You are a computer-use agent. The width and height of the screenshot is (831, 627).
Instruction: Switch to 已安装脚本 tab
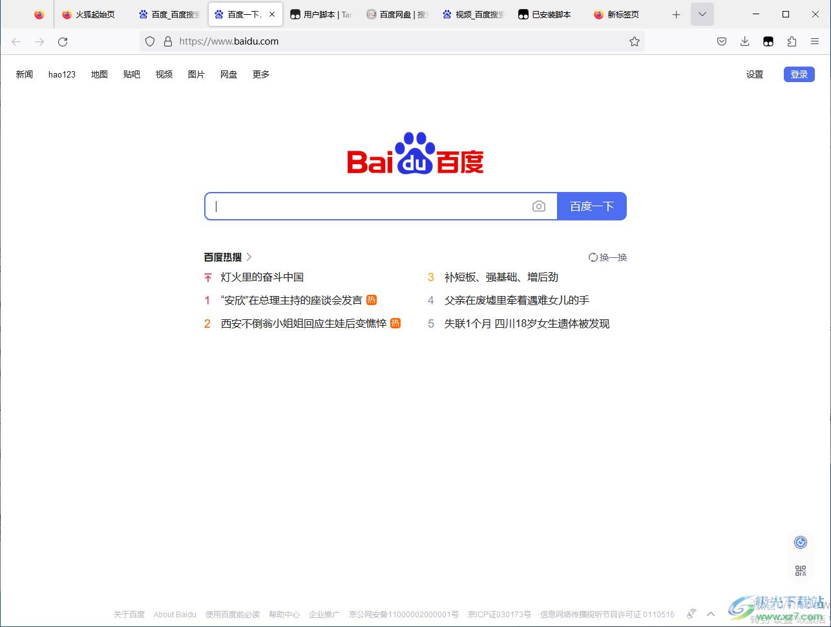(x=550, y=14)
